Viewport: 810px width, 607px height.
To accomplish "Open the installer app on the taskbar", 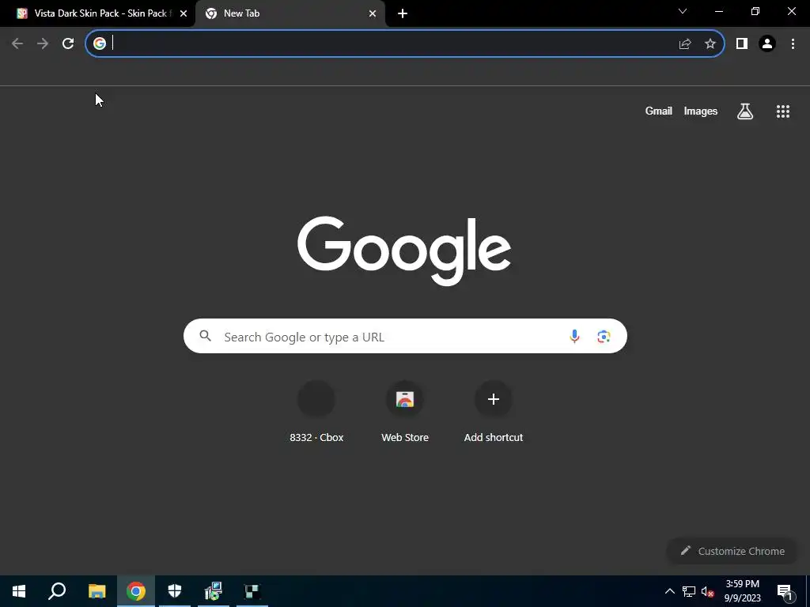I will click(x=214, y=591).
